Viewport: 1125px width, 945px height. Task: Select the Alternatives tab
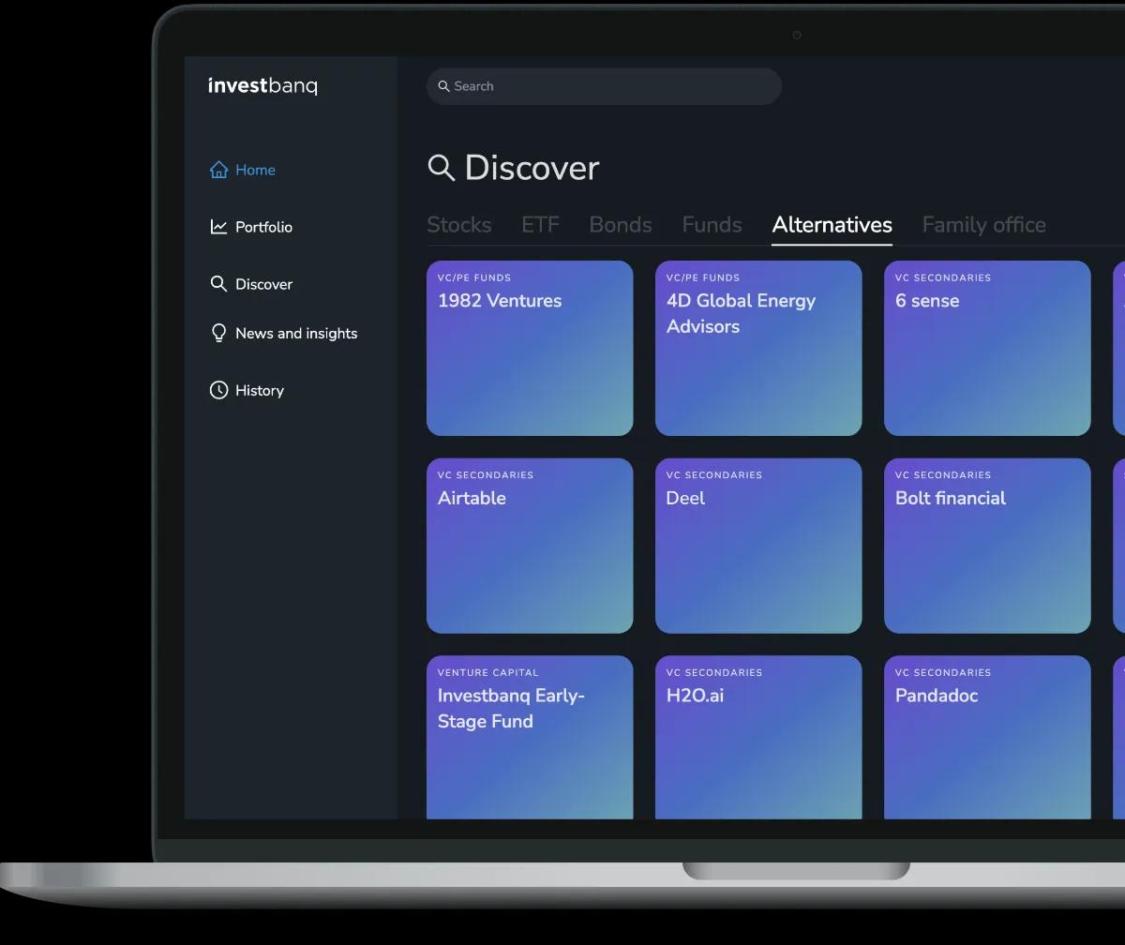832,225
